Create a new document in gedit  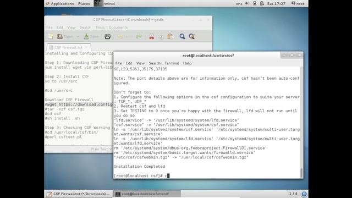pyautogui.click(x=51, y=36)
